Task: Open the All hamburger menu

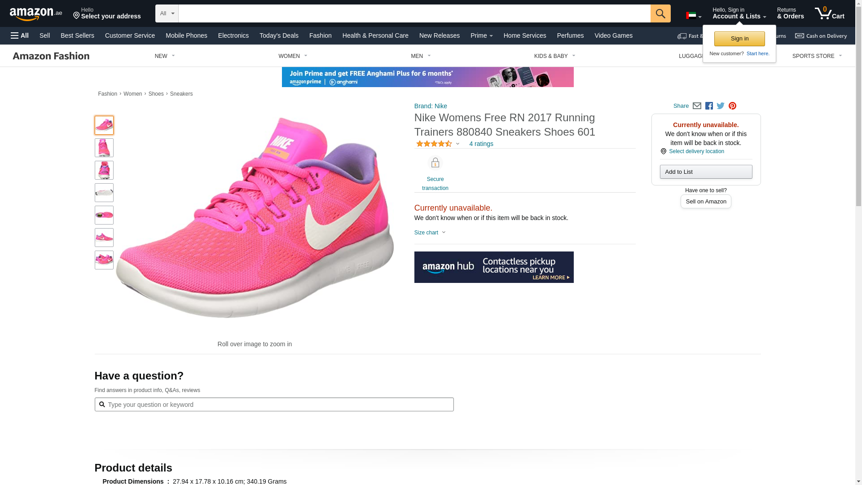Action: 20,35
